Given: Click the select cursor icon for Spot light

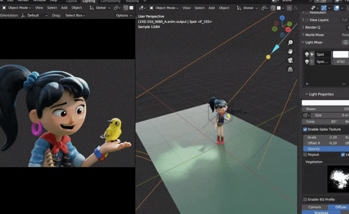Looking at the screenshot, I should (x=312, y=55).
